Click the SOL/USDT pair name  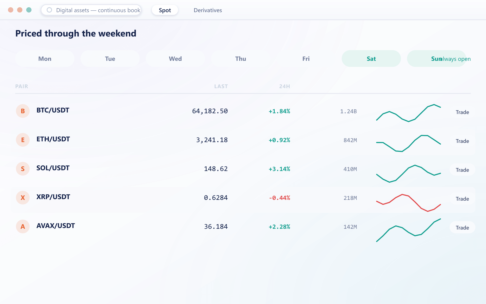pyautogui.click(x=53, y=168)
